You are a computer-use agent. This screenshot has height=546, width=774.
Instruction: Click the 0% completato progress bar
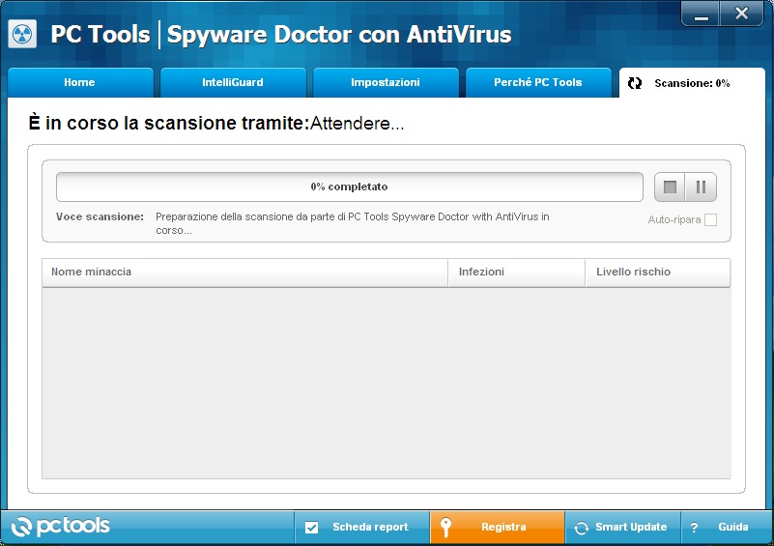(x=349, y=187)
